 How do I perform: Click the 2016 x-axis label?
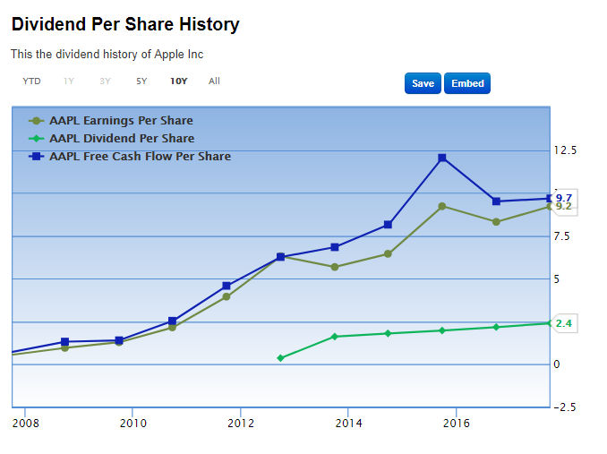pyautogui.click(x=457, y=423)
